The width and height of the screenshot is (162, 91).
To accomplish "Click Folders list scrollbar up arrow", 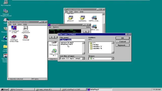I will pyautogui.click(x=113, y=43).
